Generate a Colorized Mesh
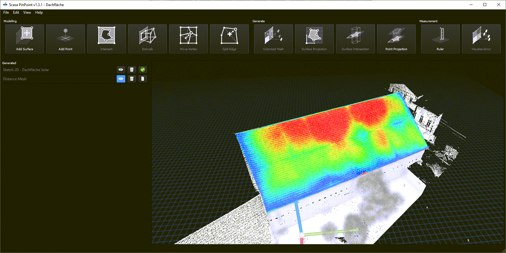Image resolution: width=506 pixels, height=253 pixels. click(x=273, y=39)
